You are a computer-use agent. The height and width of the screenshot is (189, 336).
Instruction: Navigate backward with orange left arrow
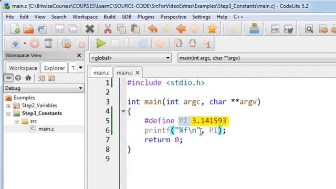pos(181,29)
